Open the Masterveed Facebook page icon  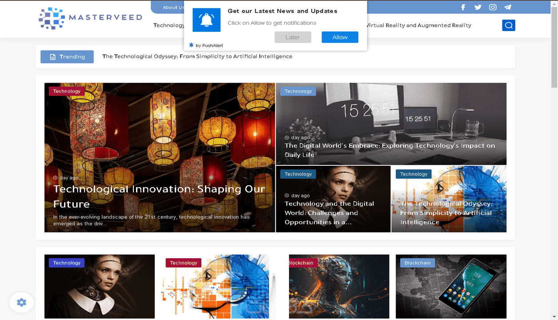pos(463,7)
